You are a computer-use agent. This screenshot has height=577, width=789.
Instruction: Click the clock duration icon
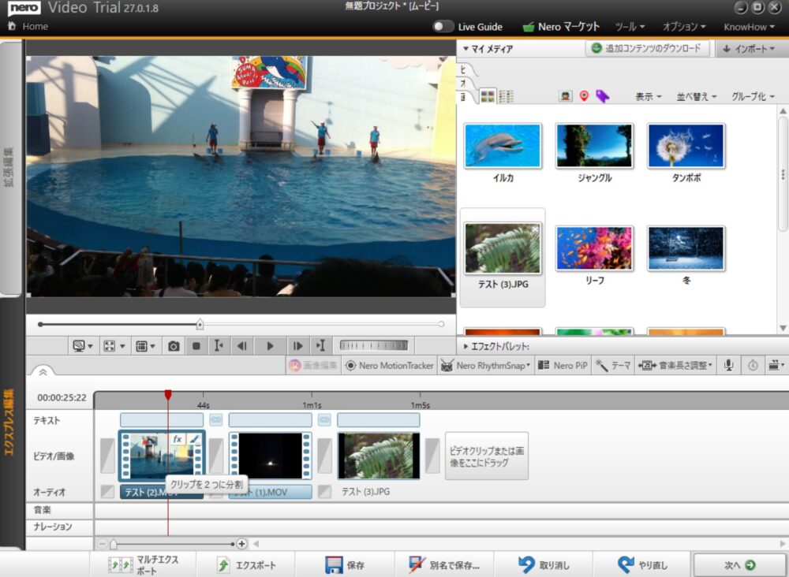(x=753, y=366)
